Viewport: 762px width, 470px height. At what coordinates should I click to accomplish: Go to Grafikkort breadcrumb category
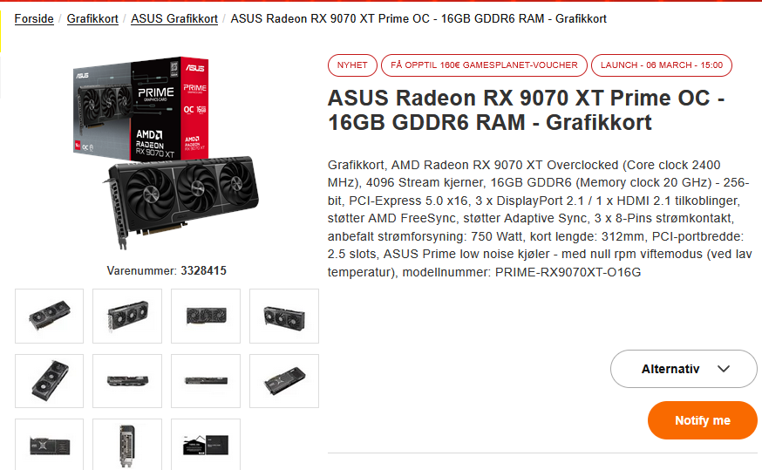(x=92, y=19)
